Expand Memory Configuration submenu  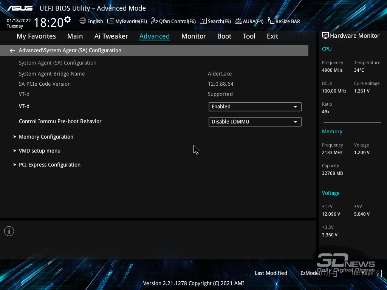(x=46, y=137)
